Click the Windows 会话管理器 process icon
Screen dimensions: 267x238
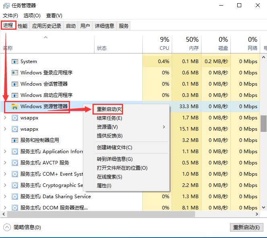point(15,84)
